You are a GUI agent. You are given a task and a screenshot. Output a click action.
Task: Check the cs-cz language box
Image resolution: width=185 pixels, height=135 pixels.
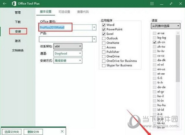tap(154, 56)
